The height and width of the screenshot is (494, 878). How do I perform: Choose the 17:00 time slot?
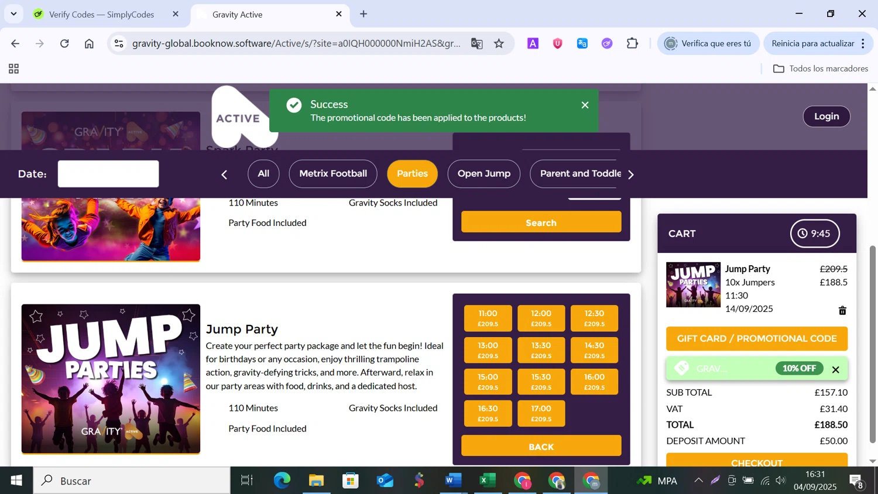[541, 413]
